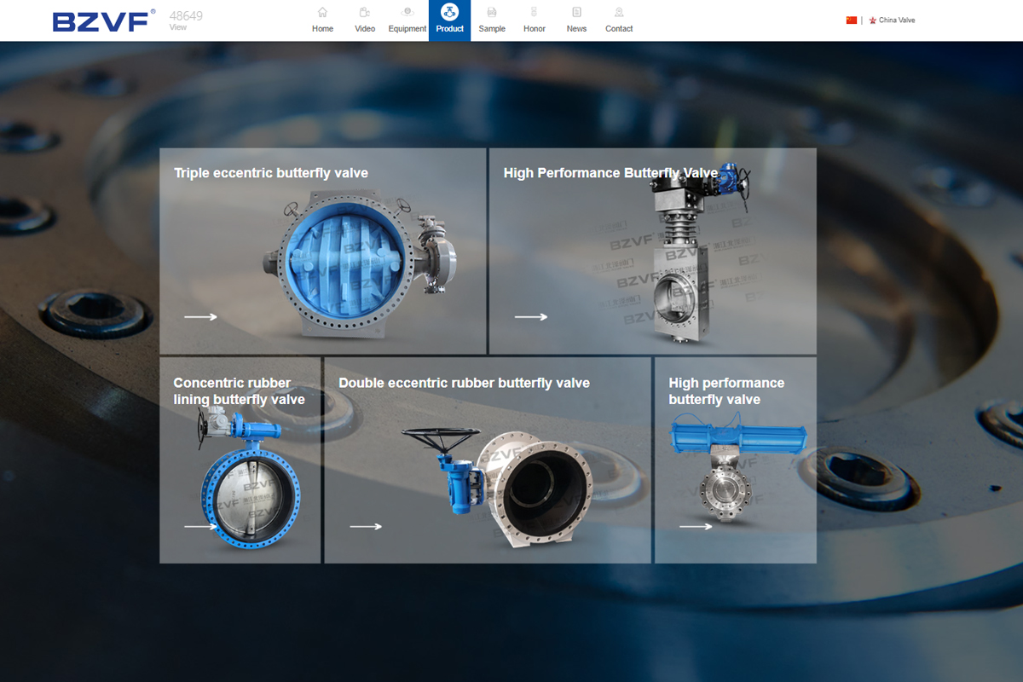Select the active Product tab

point(449,20)
